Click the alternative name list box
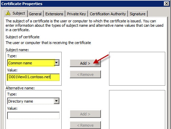 click(137, 109)
